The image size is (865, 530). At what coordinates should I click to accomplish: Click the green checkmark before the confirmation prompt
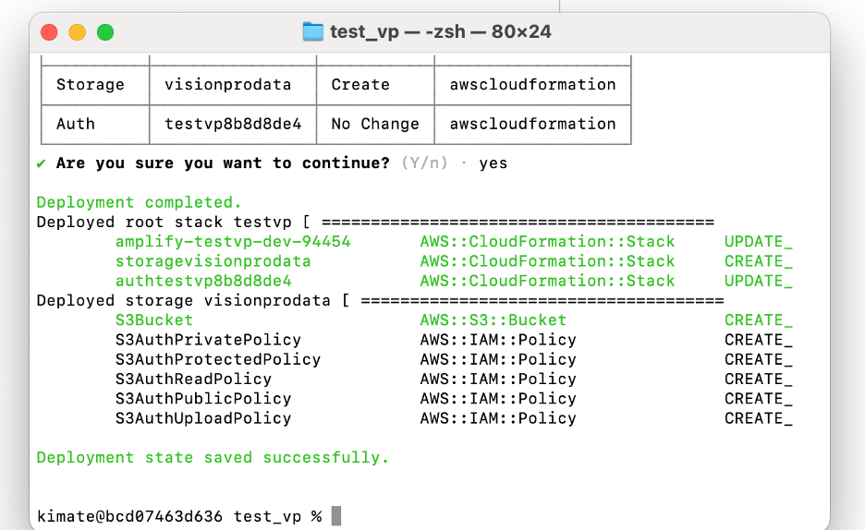pyautogui.click(x=42, y=163)
